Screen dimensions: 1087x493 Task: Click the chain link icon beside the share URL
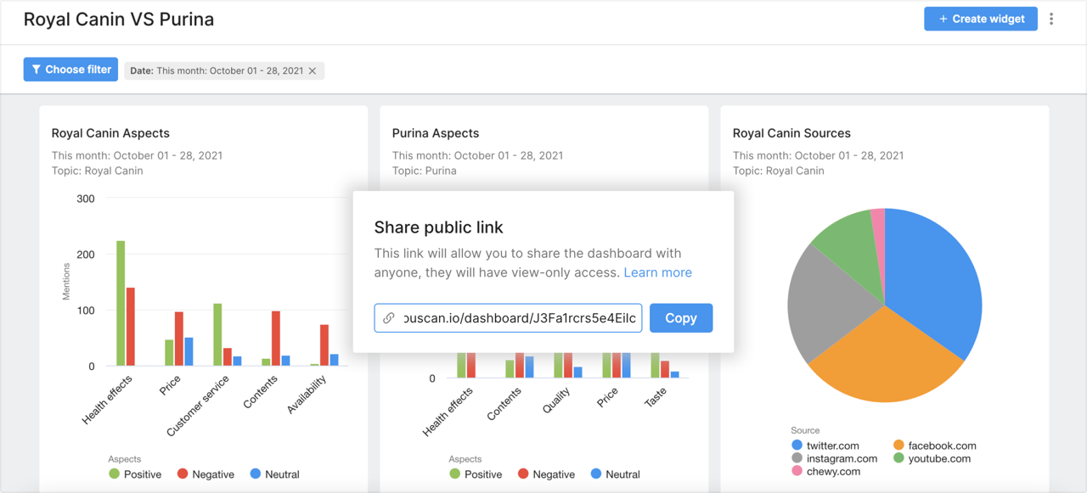[387, 317]
